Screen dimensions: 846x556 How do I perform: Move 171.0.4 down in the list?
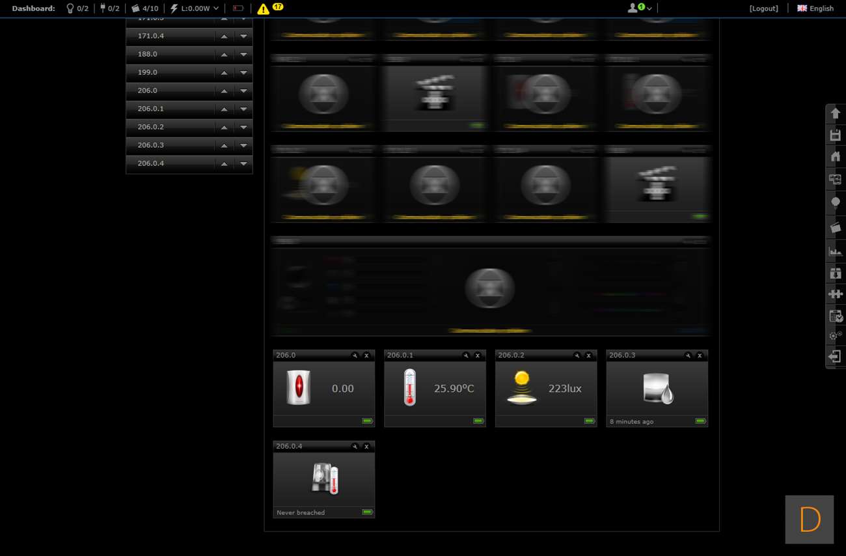click(x=243, y=36)
